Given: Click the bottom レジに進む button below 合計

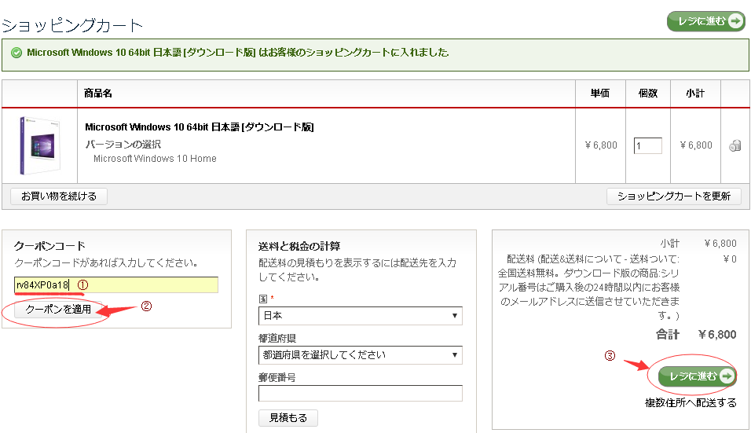Looking at the screenshot, I should click(696, 376).
